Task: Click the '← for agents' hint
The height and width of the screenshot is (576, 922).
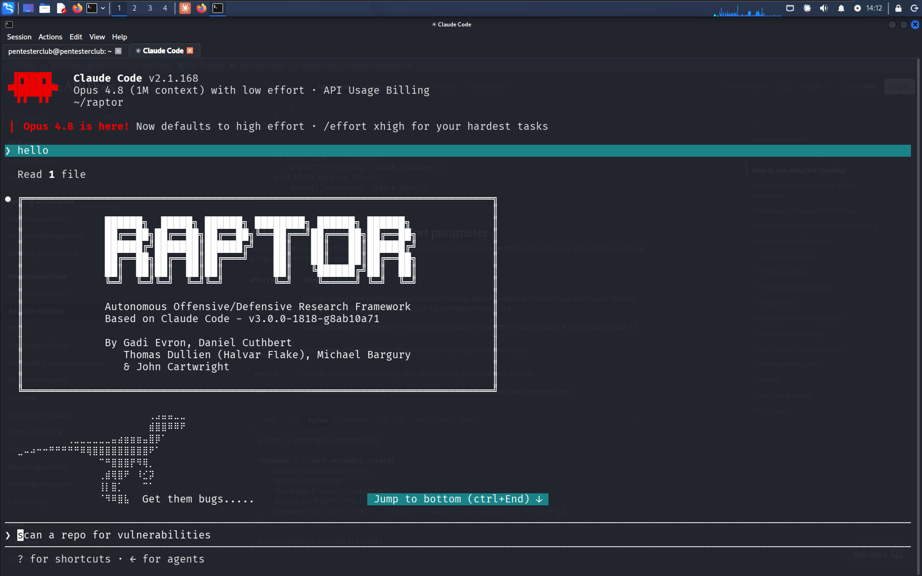Action: (167, 559)
